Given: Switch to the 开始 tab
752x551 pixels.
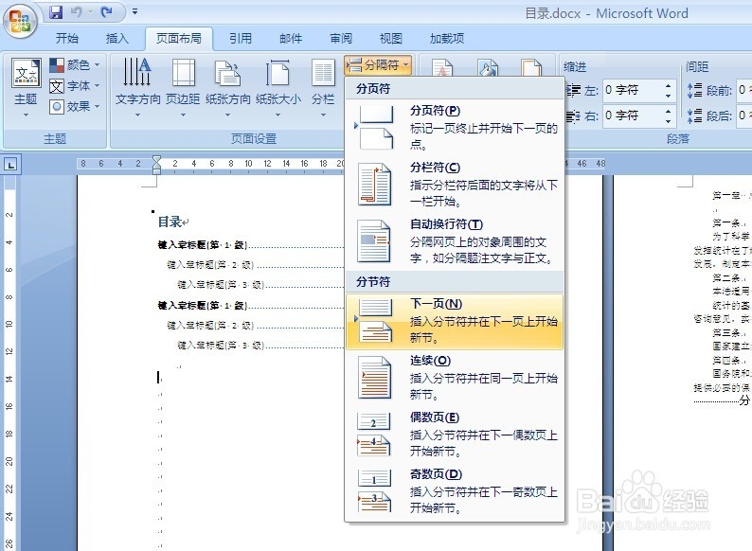Looking at the screenshot, I should (x=66, y=39).
